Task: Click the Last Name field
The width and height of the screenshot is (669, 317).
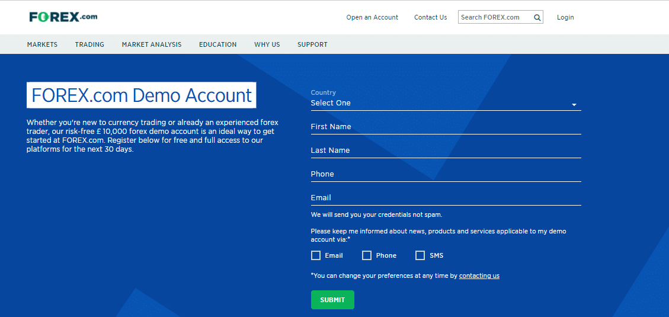Action: [x=446, y=151]
